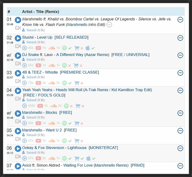Play Ookay & Fox Stevenson Lighthouse
Screen dimensions: 192x177
[x=18, y=149]
